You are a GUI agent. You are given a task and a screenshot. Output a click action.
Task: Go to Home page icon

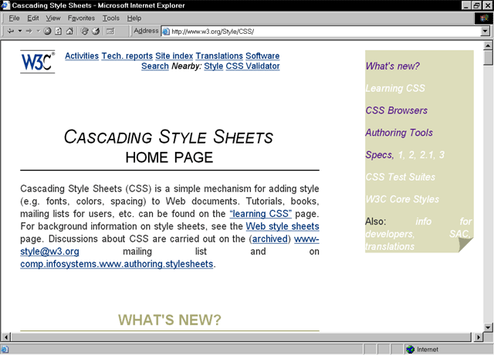coord(69,31)
